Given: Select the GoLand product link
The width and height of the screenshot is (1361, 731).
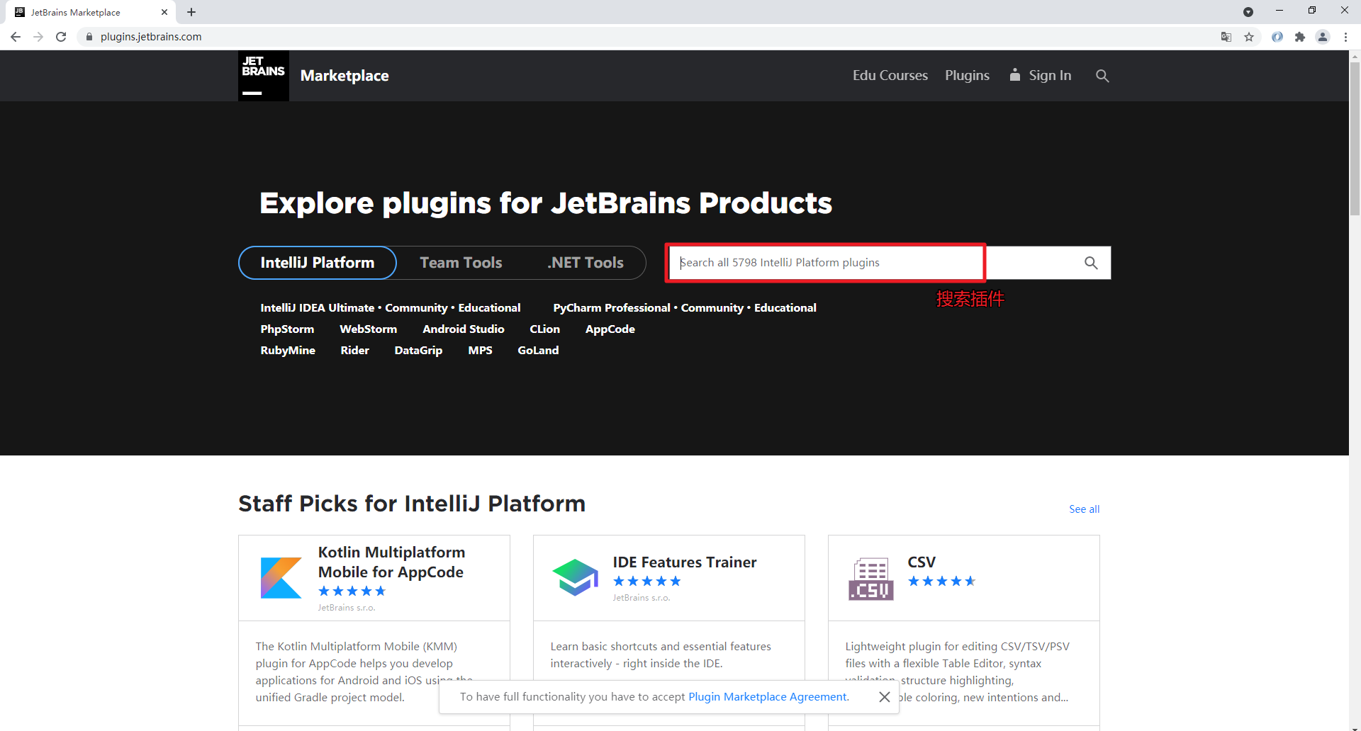Looking at the screenshot, I should (x=539, y=351).
